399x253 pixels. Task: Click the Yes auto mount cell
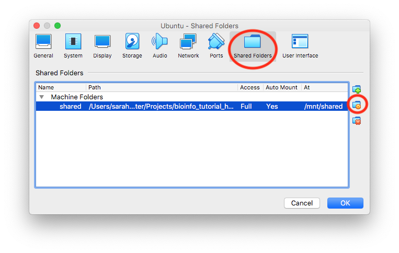pos(272,106)
